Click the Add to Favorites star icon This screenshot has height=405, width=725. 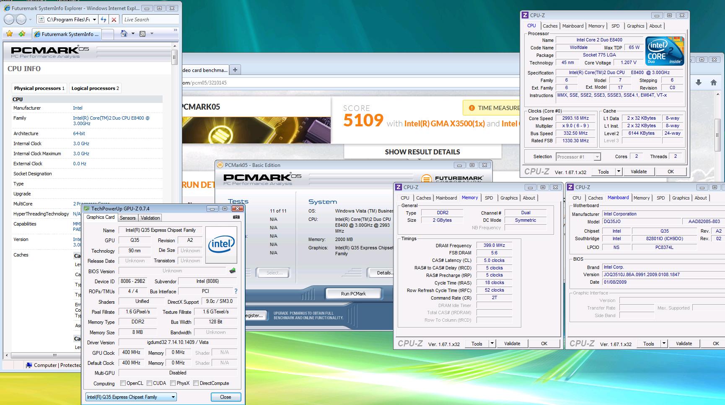pyautogui.click(x=22, y=33)
